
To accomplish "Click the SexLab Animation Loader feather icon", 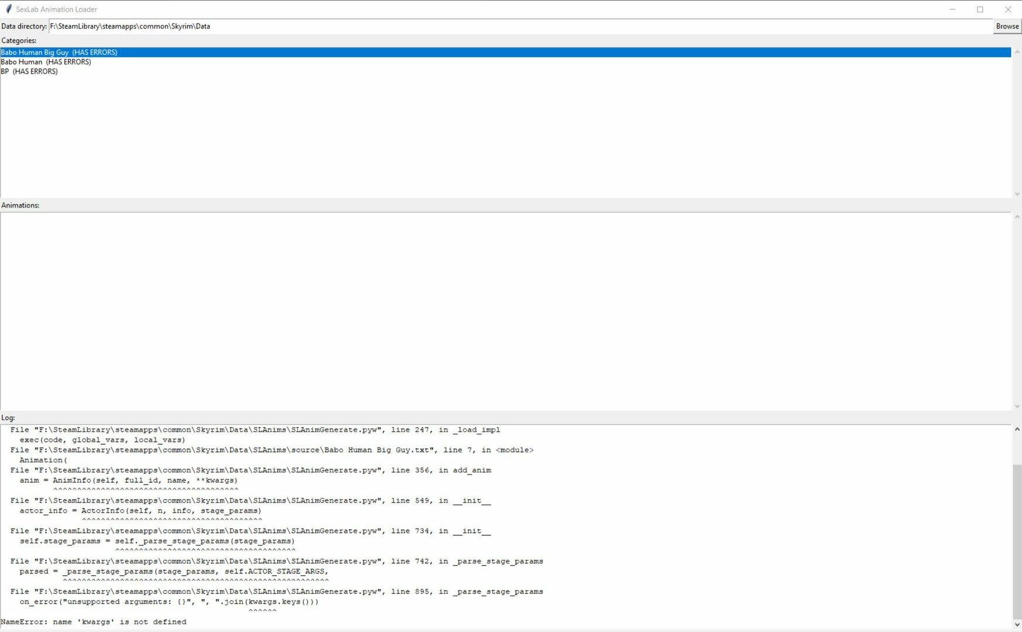I will pyautogui.click(x=8, y=9).
